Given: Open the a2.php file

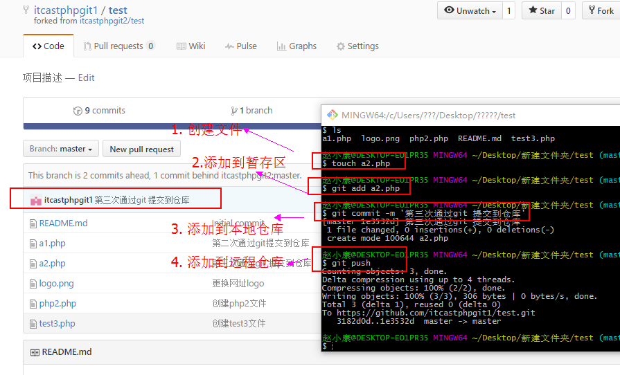Looking at the screenshot, I should (52, 264).
